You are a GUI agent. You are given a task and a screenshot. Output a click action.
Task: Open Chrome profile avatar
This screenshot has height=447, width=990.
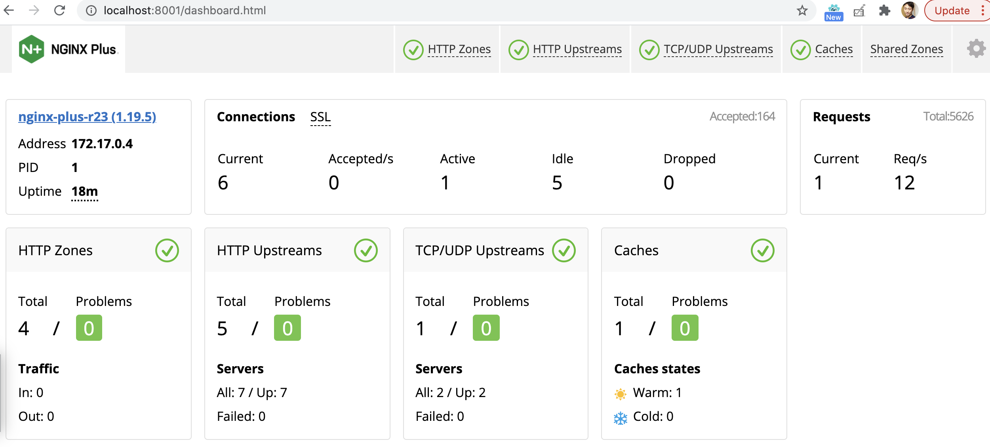[910, 10]
